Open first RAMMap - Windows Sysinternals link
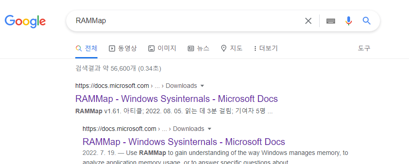Screen dimensions: 409x164 176,99
